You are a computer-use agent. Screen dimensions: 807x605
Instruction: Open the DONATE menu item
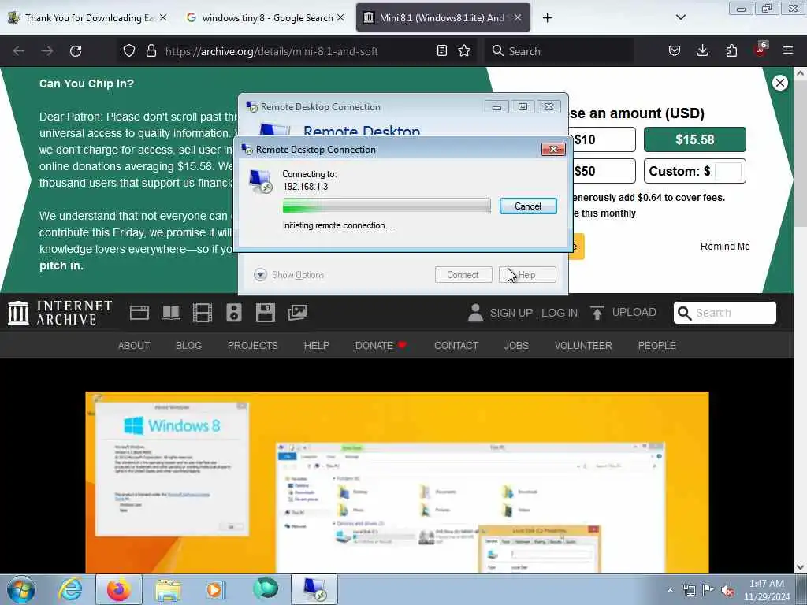point(381,346)
